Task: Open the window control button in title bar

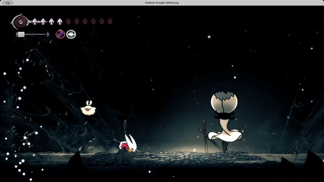Action: (8, 3)
